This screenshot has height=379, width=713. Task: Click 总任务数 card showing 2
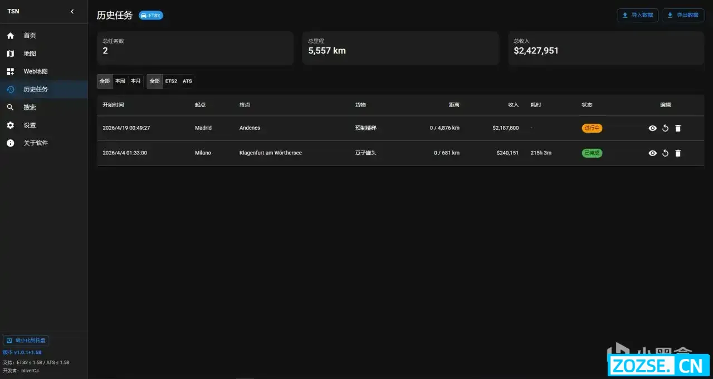(195, 48)
